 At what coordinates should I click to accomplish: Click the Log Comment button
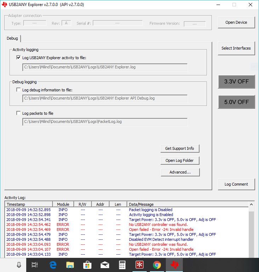pyautogui.click(x=236, y=184)
